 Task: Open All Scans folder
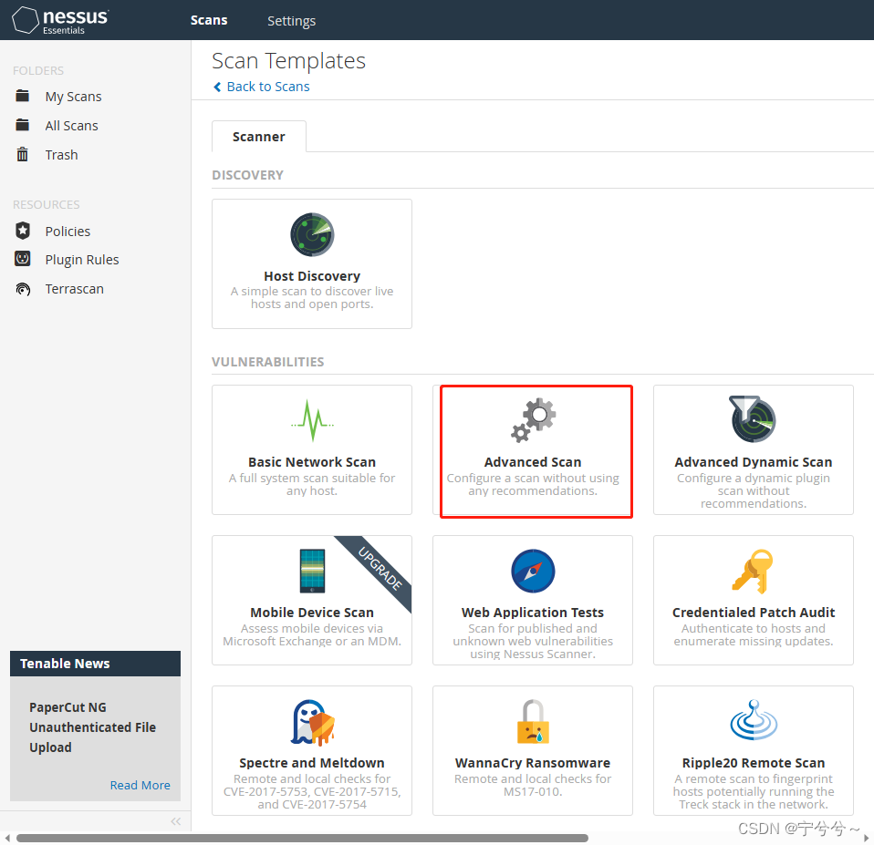coord(71,126)
